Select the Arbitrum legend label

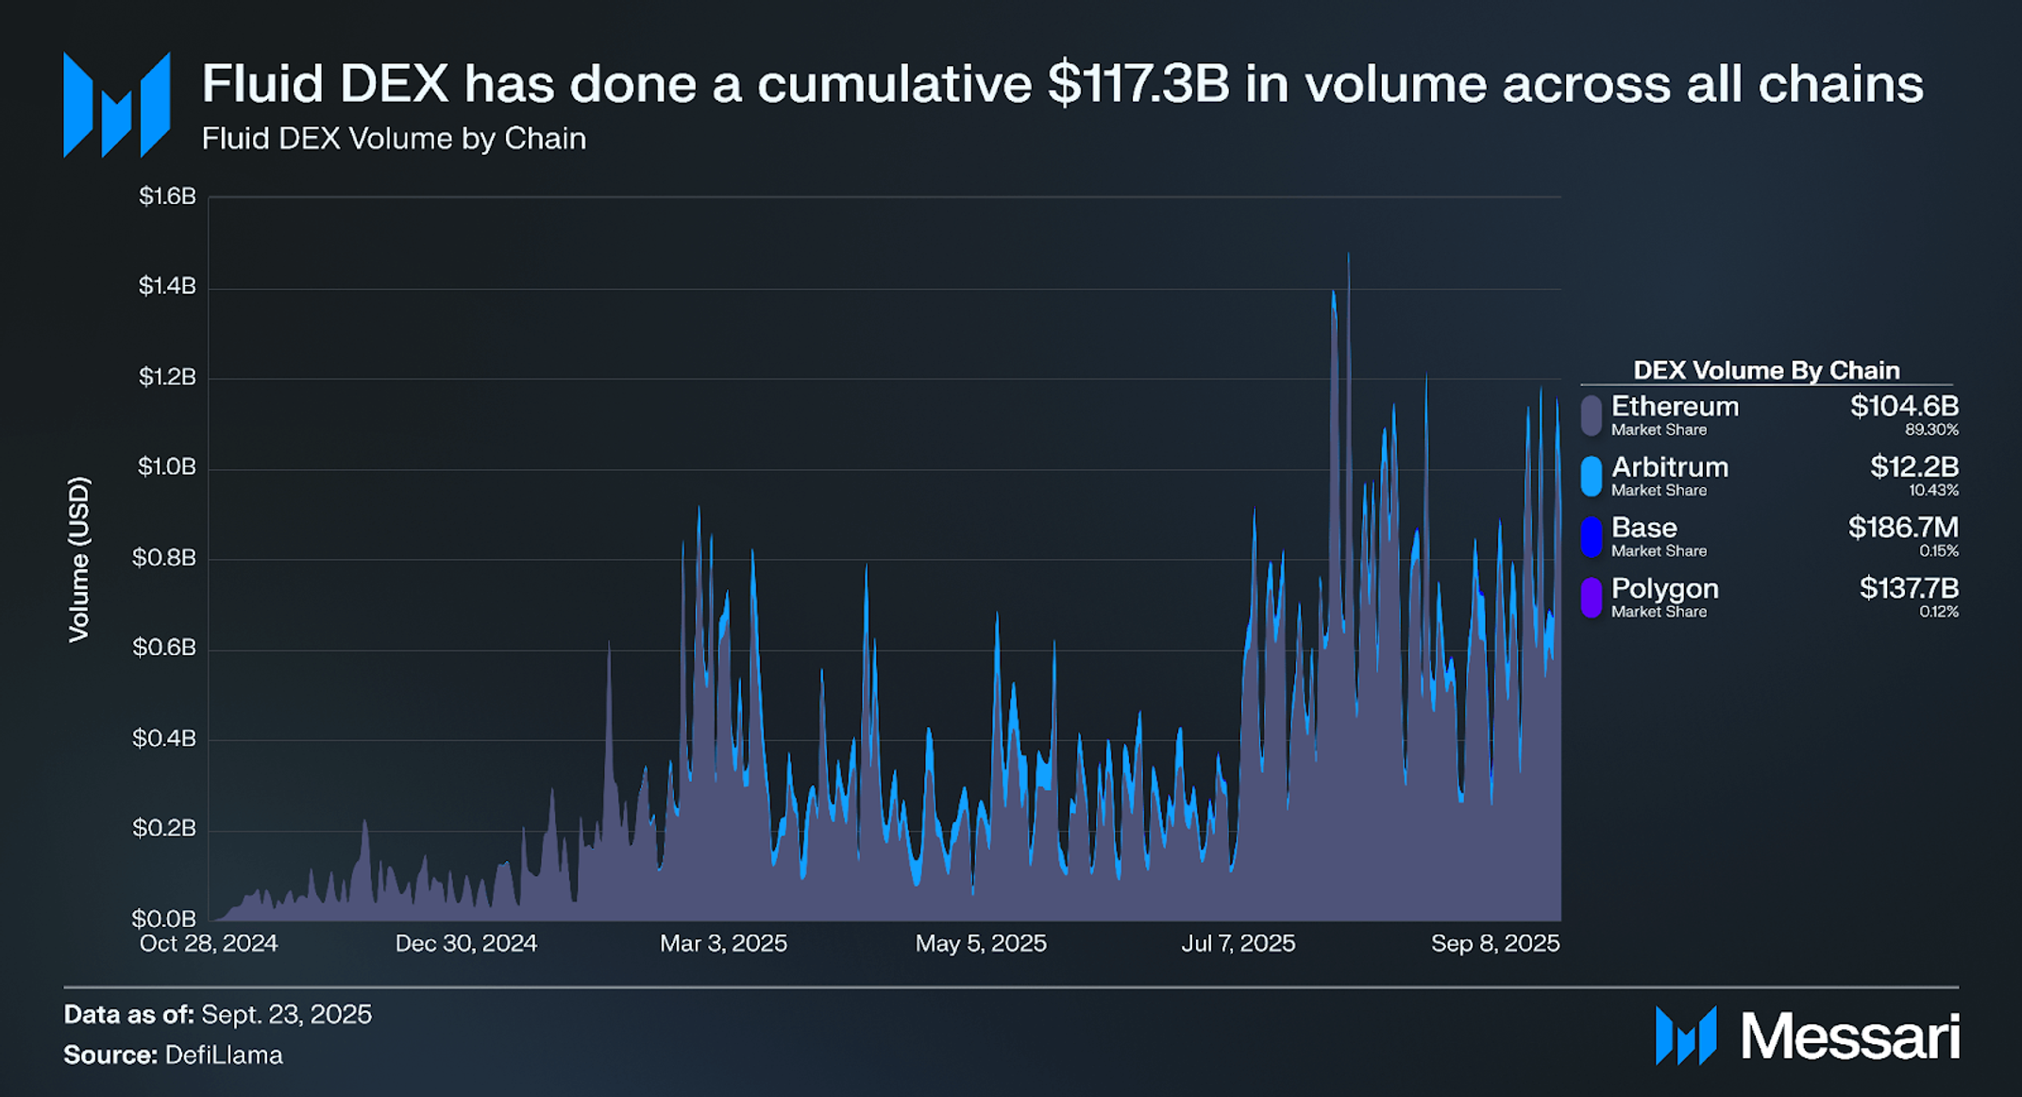pos(1669,467)
